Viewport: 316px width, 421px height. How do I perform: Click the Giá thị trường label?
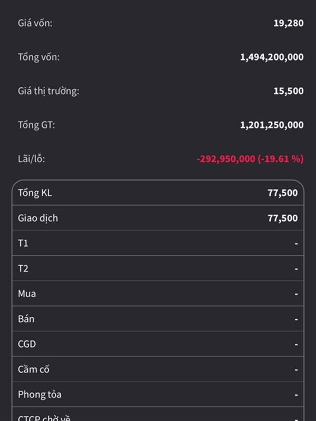point(48,91)
